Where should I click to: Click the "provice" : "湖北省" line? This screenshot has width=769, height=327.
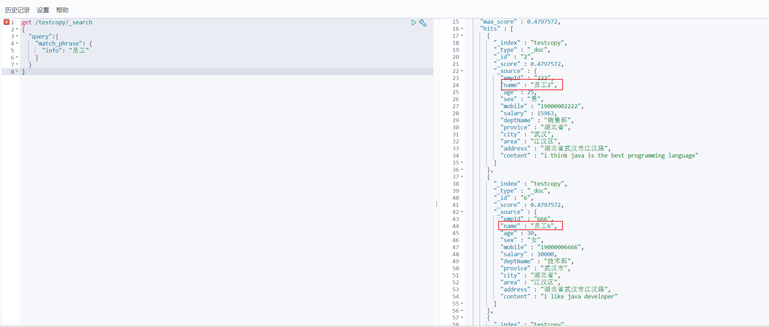[x=535, y=128]
